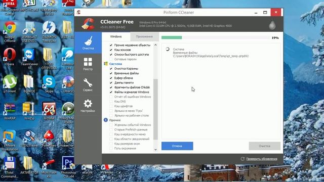Click the refresh icon beside Проверить обновления
Screen dimensions: 324x182
click(x=242, y=159)
